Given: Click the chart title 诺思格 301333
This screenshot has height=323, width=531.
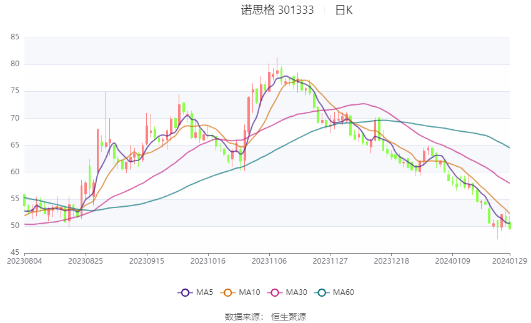Looking at the screenshot, I should point(277,10).
